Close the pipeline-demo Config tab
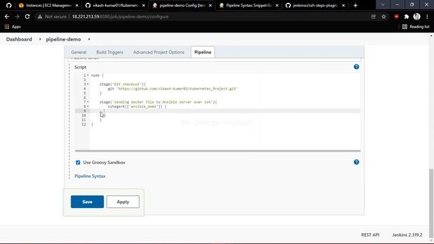Image resolution: width=434 pixels, height=244 pixels. [210, 5]
